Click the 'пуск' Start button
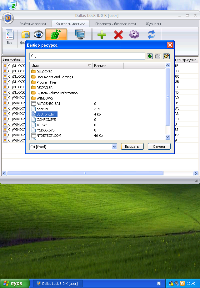The width and height of the screenshot is (200, 288). pos(15,283)
